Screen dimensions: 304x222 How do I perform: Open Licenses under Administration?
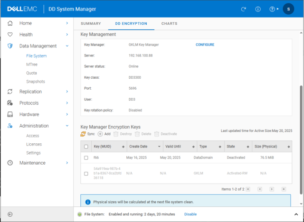pyautogui.click(x=34, y=144)
